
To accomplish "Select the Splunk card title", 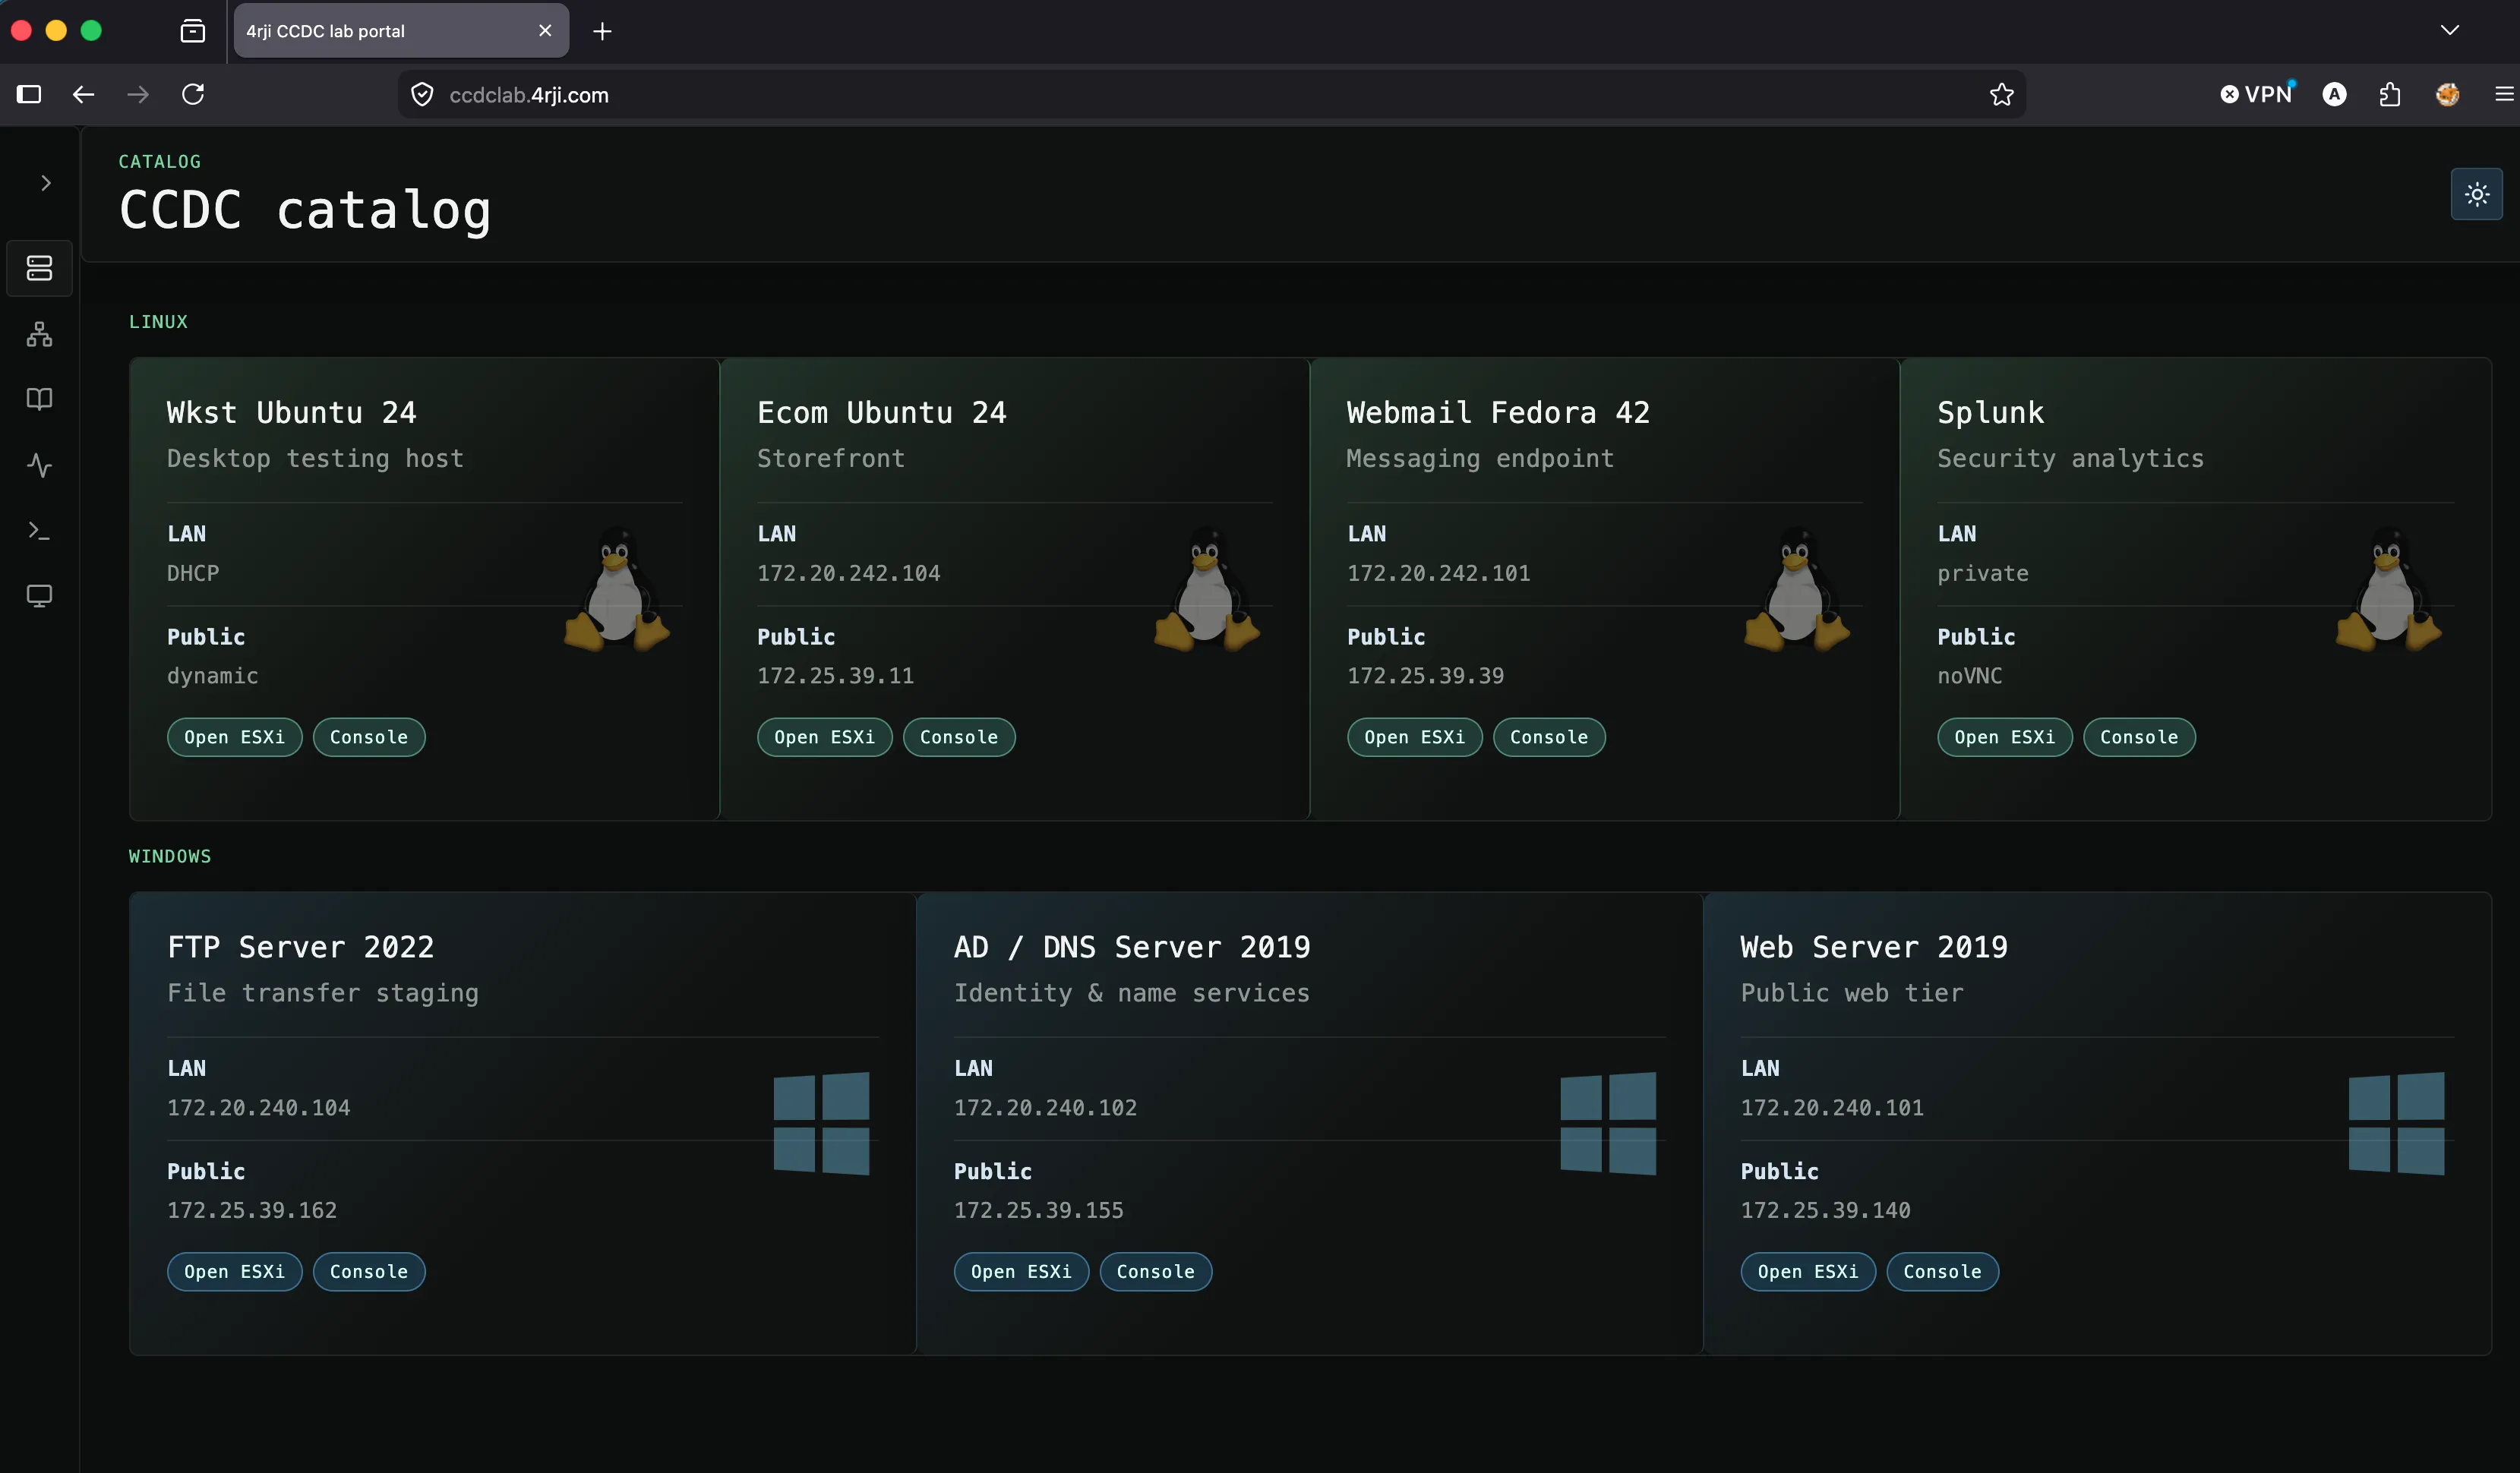I will pyautogui.click(x=1990, y=413).
